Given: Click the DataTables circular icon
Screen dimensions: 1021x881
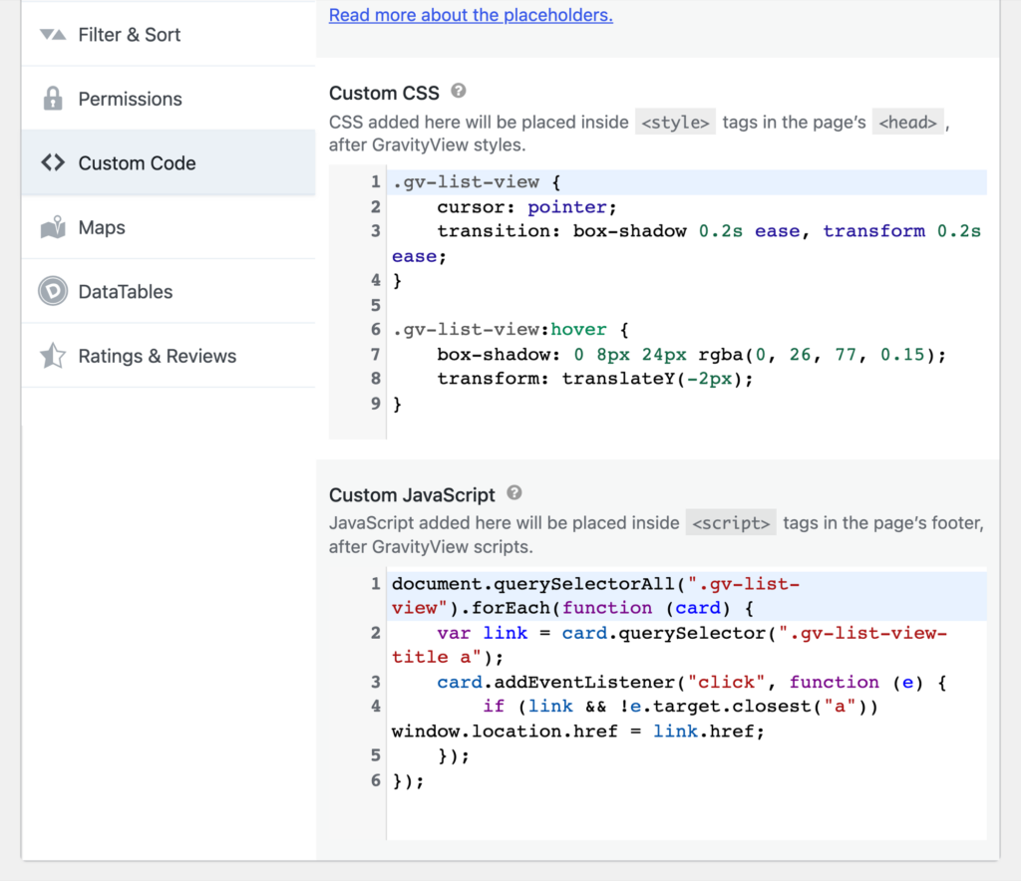Looking at the screenshot, I should [x=53, y=291].
